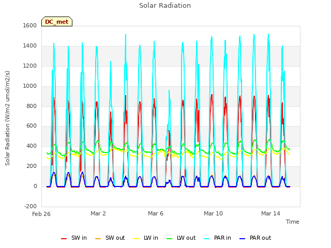Click the cyan PAR in legend swatch

[207, 239]
